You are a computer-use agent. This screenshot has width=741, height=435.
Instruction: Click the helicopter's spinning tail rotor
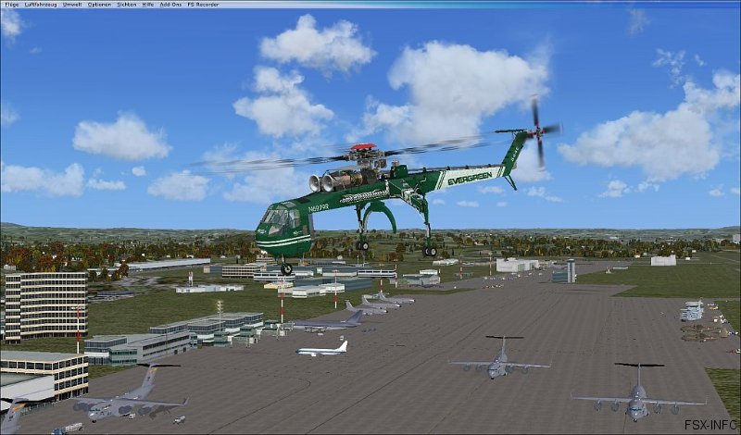(537, 130)
